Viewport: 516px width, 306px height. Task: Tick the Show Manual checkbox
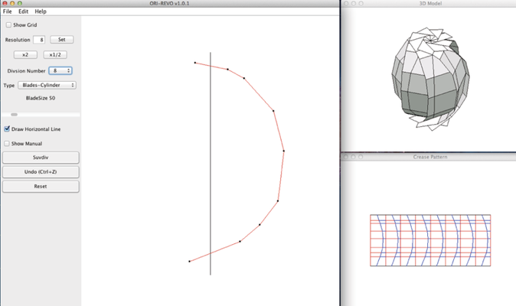tap(8, 143)
